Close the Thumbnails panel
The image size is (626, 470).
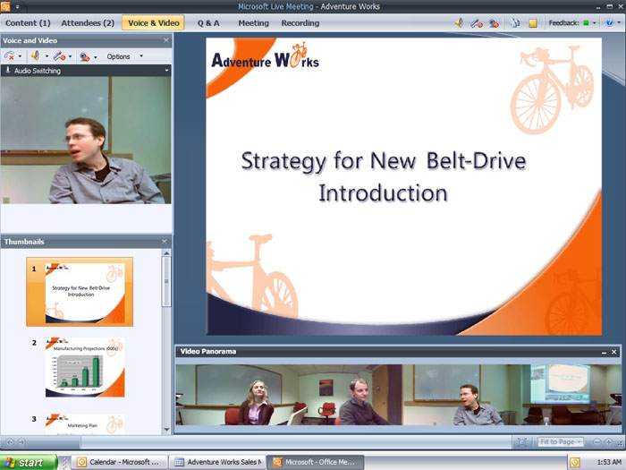[165, 242]
